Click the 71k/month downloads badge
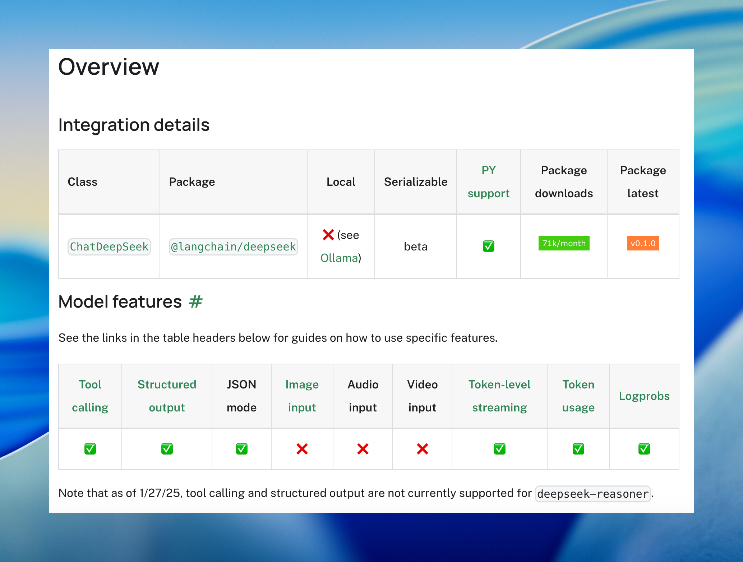 [x=564, y=243]
